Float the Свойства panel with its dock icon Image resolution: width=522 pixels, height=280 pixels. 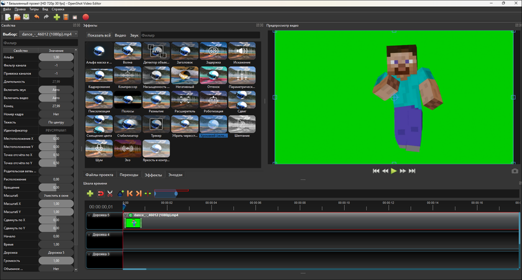click(x=75, y=25)
